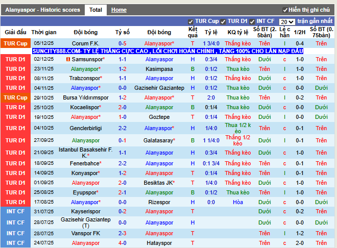
Task: Open the Rizespor team link
Action: (x=159, y=202)
